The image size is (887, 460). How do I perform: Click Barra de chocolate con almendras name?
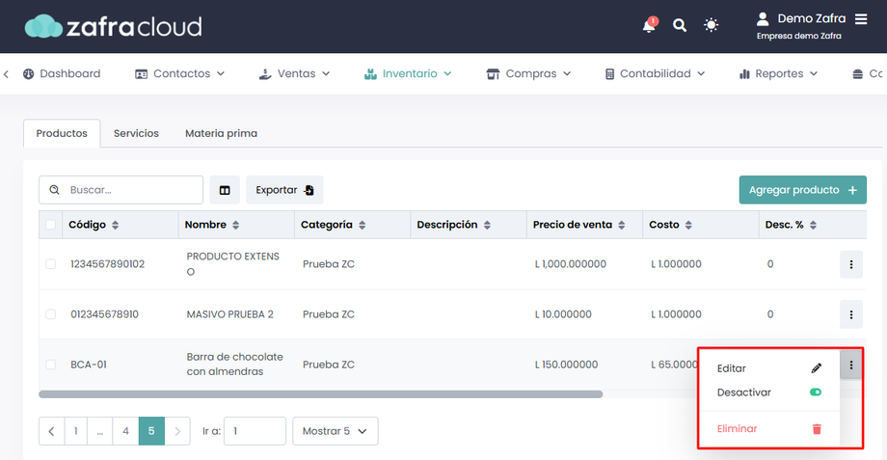pyautogui.click(x=234, y=365)
